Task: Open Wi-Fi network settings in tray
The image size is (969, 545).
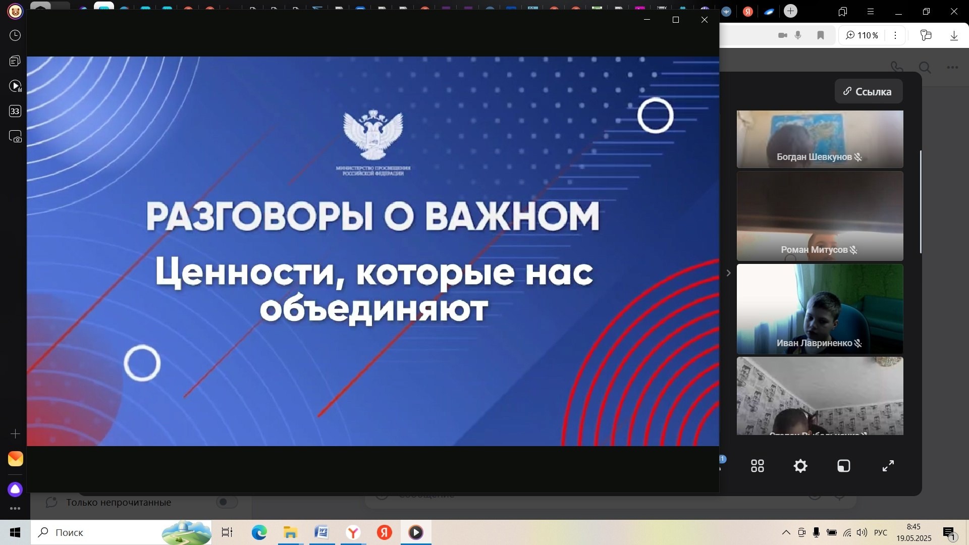Action: coord(847,532)
